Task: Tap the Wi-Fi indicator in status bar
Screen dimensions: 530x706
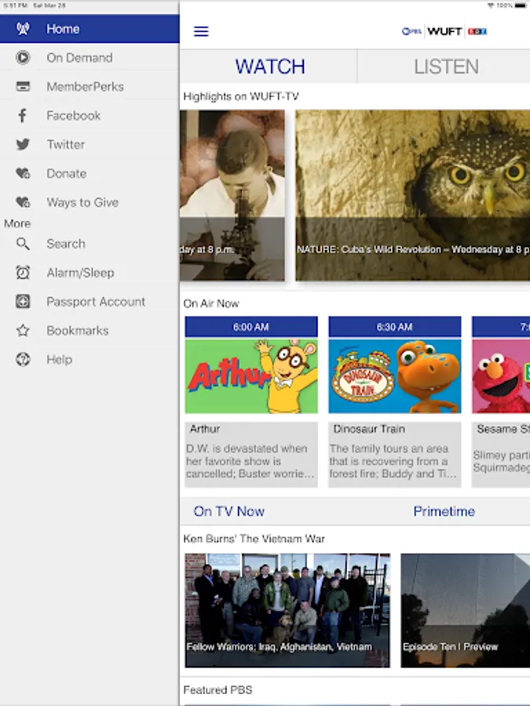Action: point(491,5)
